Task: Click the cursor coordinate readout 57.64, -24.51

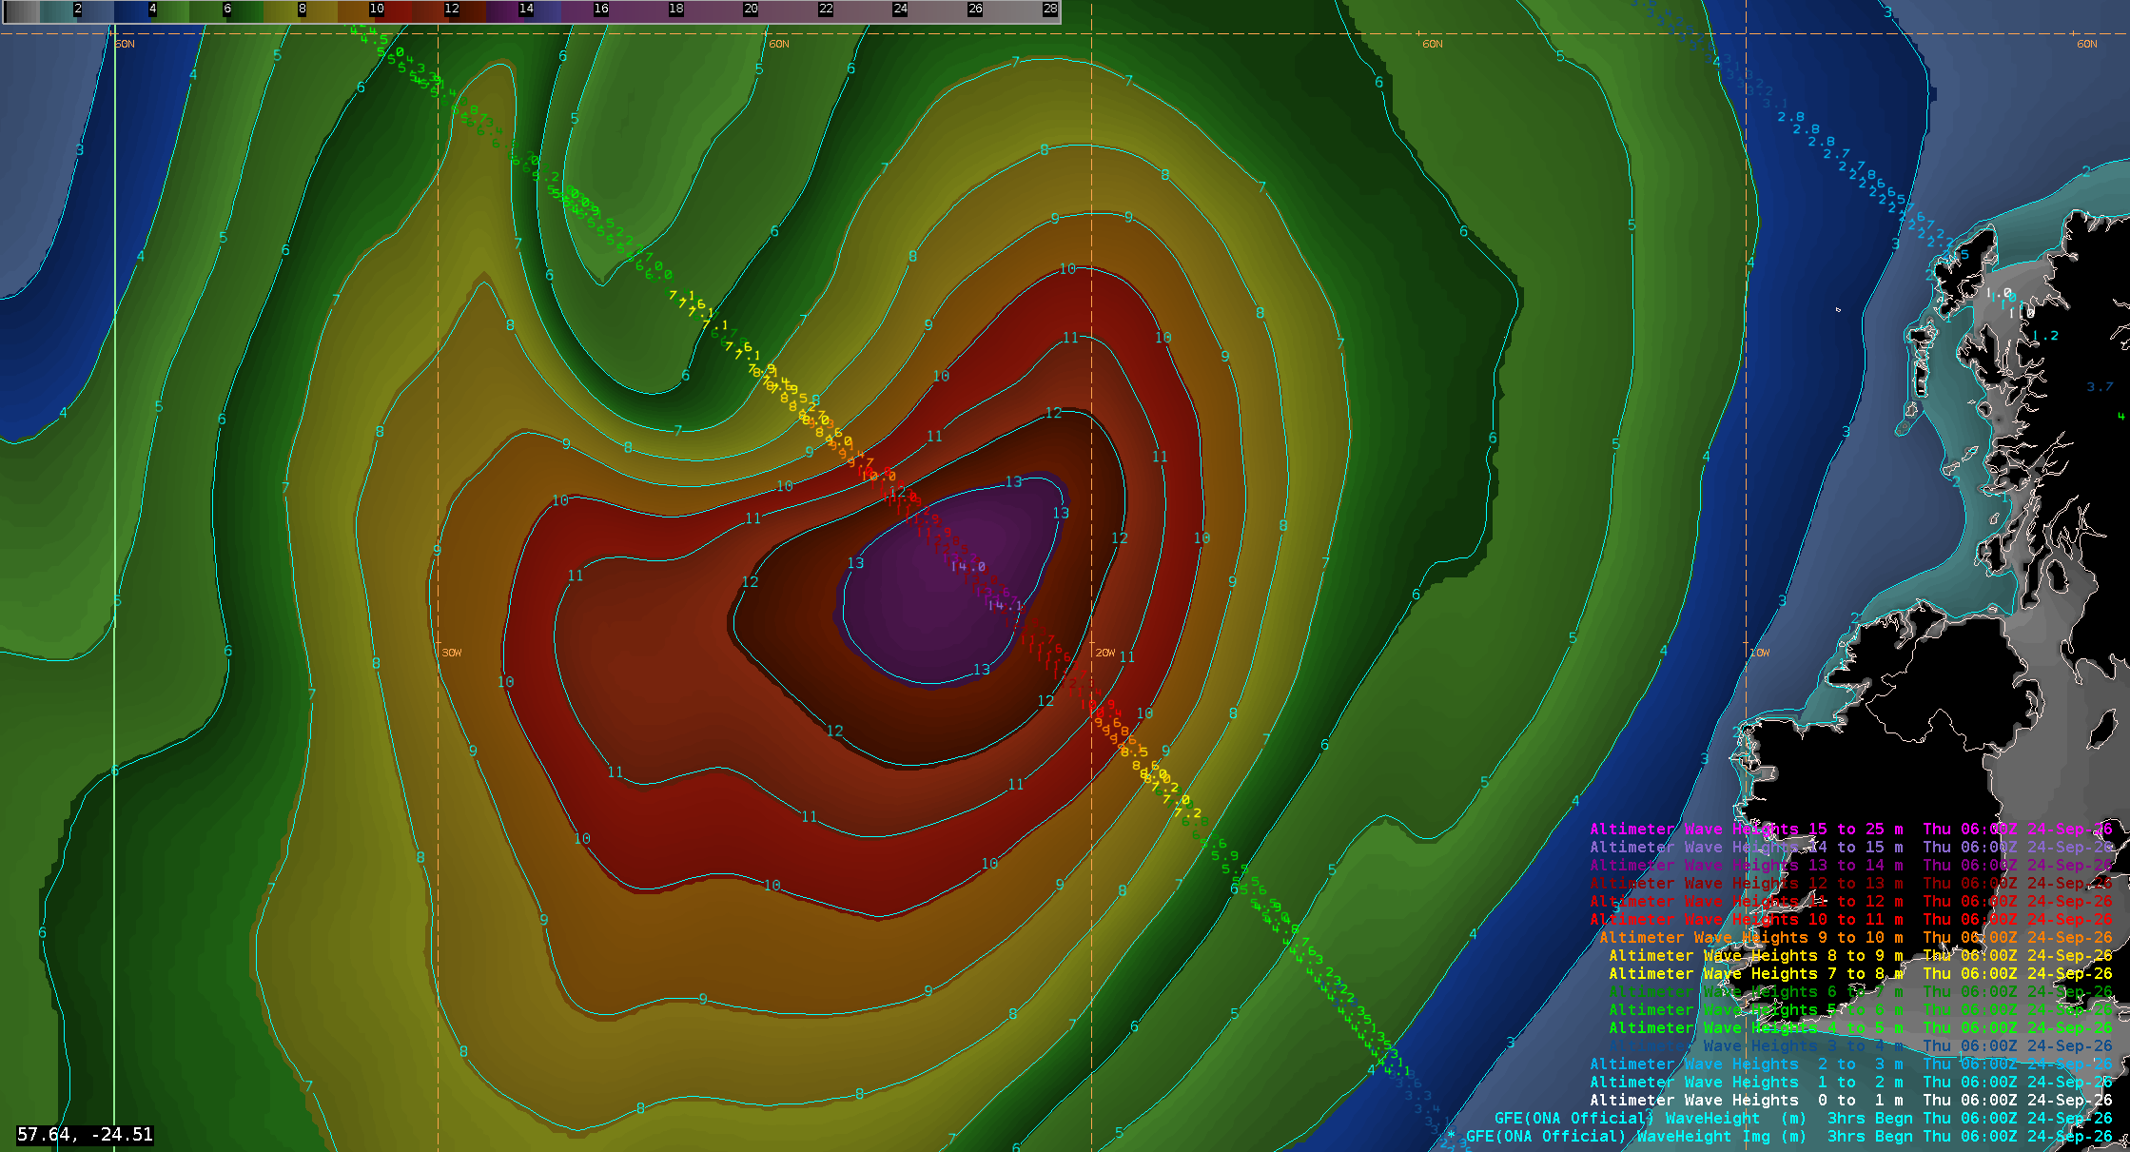Action: (85, 1134)
